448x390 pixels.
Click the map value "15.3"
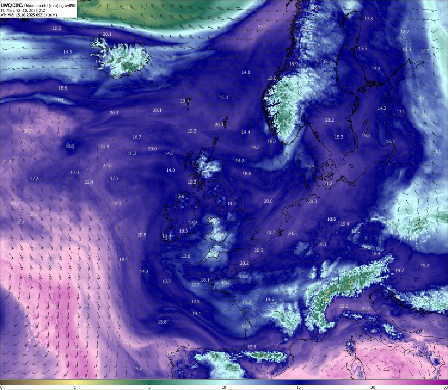point(339,137)
